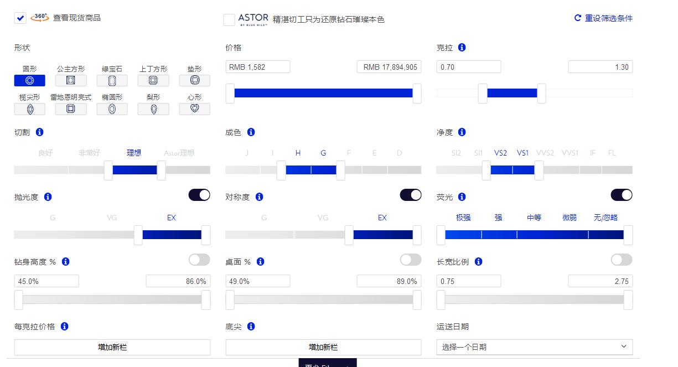Select the 心形 heart shape icon

click(x=194, y=109)
